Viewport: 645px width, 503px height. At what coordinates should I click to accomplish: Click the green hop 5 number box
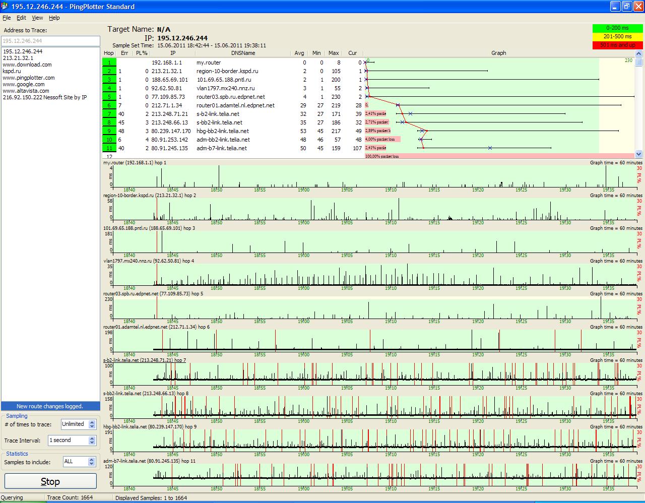tap(109, 97)
